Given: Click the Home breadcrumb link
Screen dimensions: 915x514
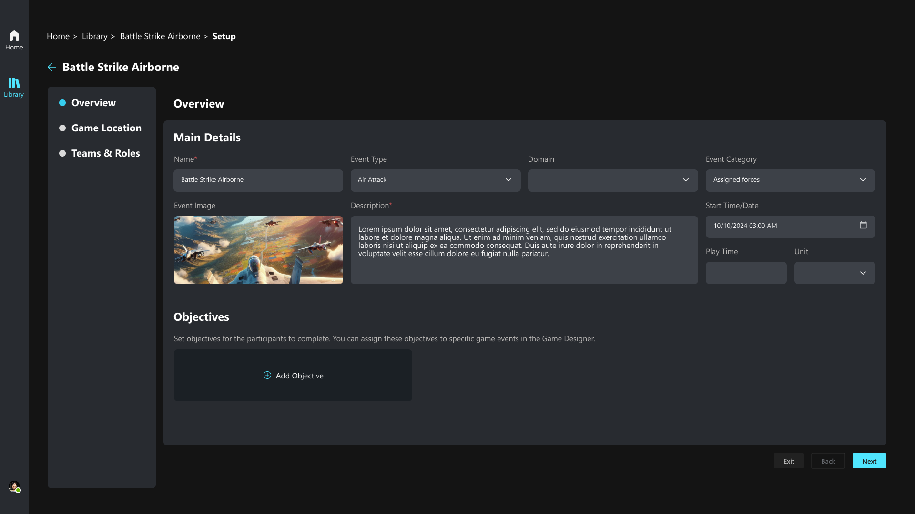Looking at the screenshot, I should tap(58, 36).
